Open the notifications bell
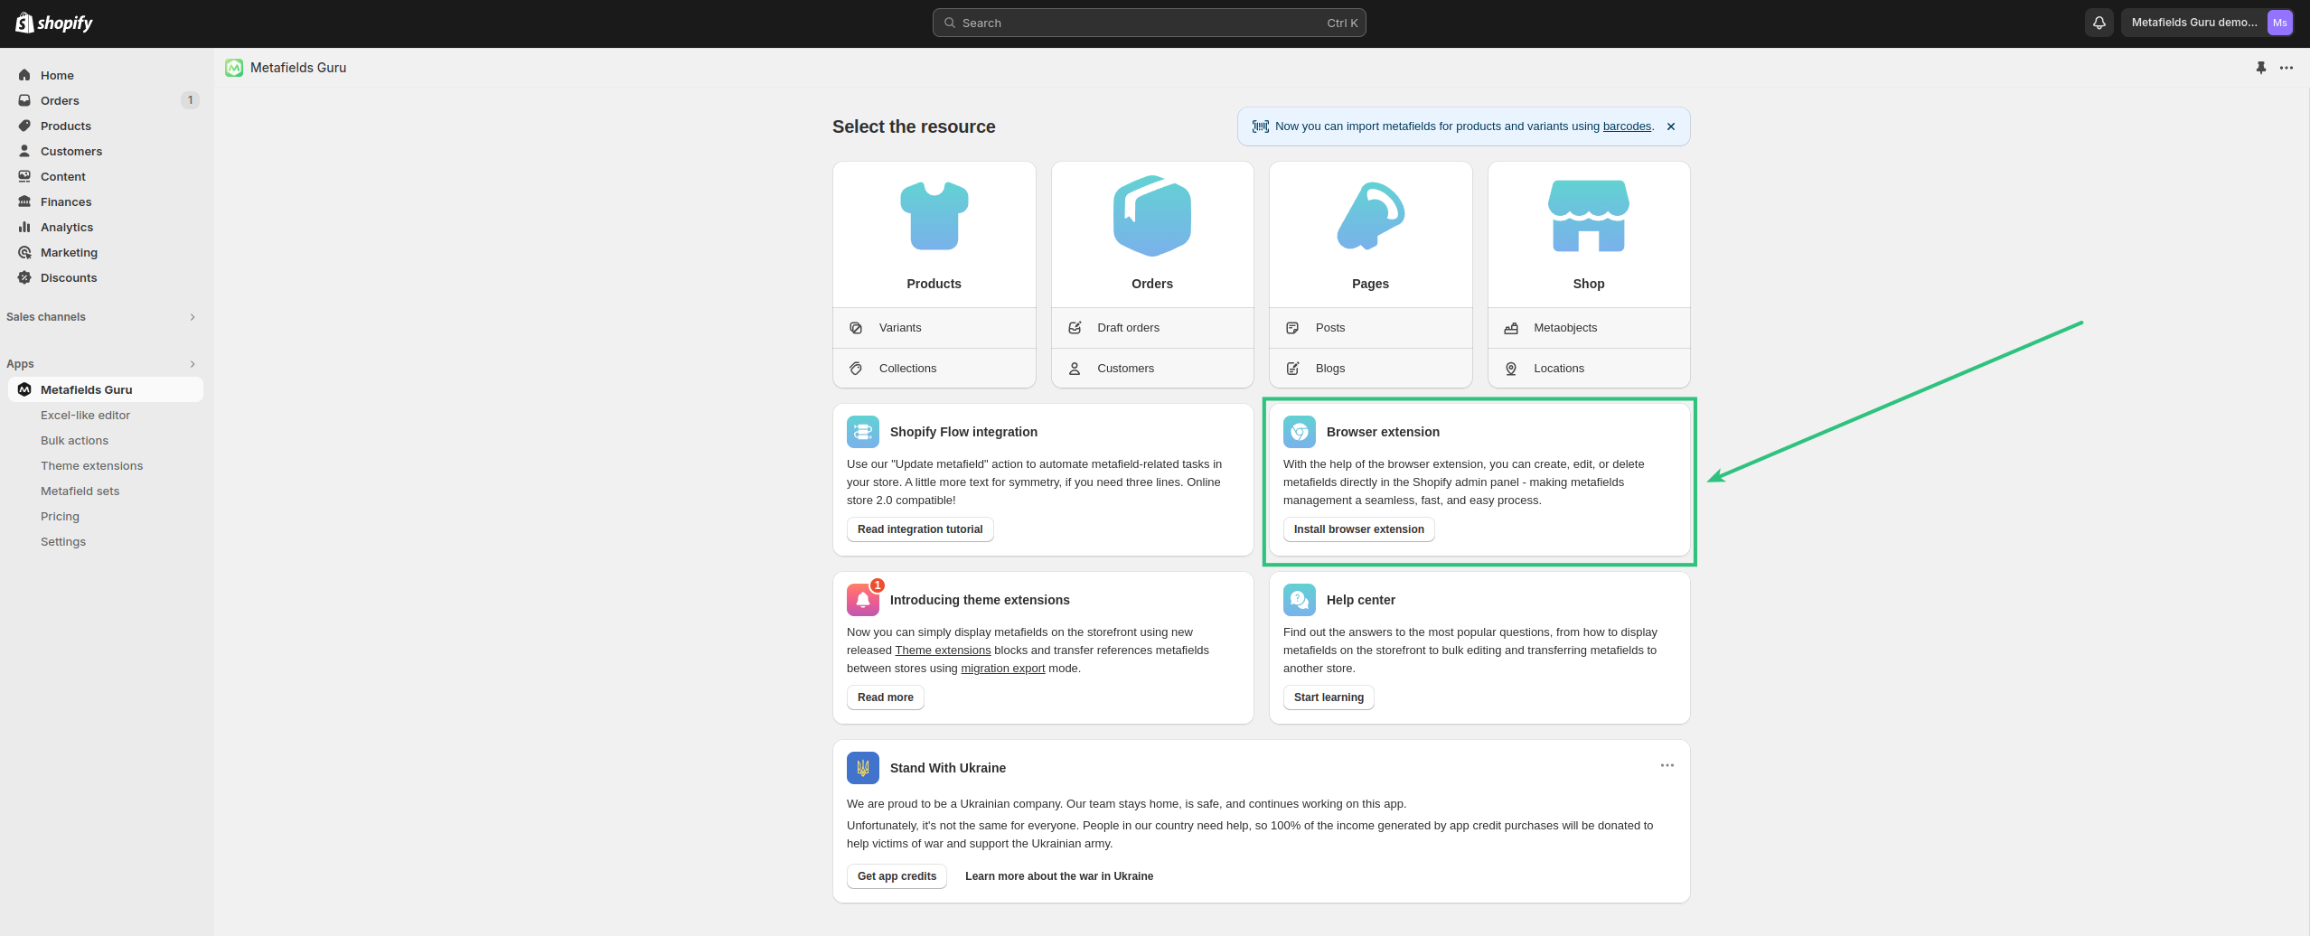The height and width of the screenshot is (936, 2310). 2099,23
